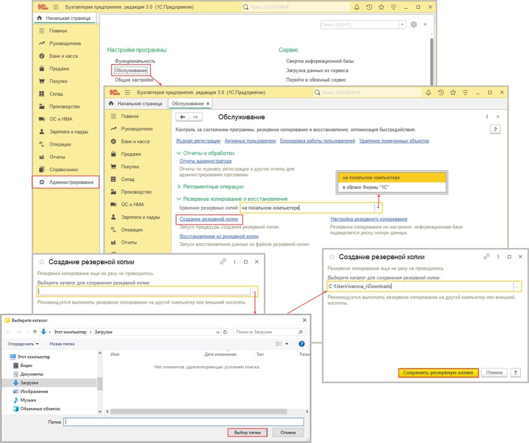Close the Обслуживание tab
The height and width of the screenshot is (443, 529).
tap(209, 103)
